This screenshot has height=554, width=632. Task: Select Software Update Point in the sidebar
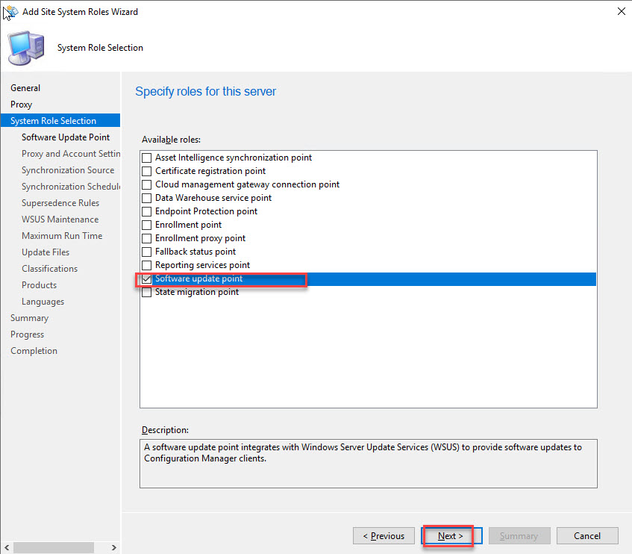[x=66, y=137]
